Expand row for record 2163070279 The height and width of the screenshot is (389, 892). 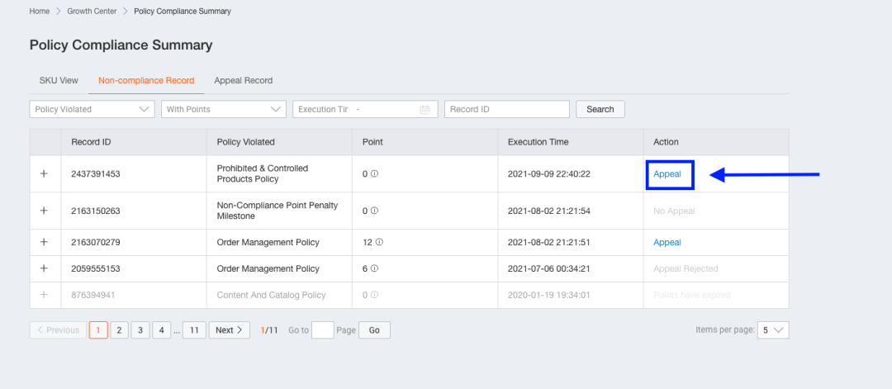[x=45, y=242]
